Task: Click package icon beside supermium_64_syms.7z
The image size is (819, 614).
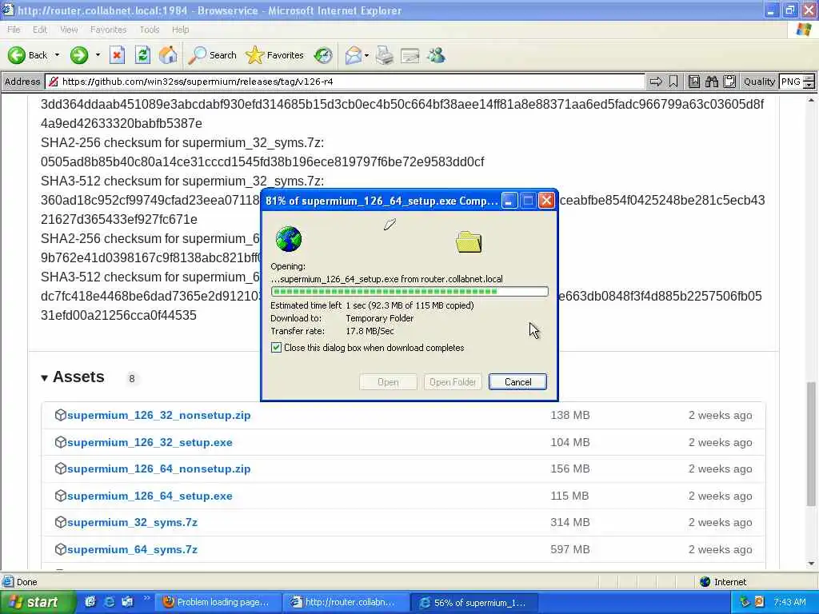Action: point(60,549)
